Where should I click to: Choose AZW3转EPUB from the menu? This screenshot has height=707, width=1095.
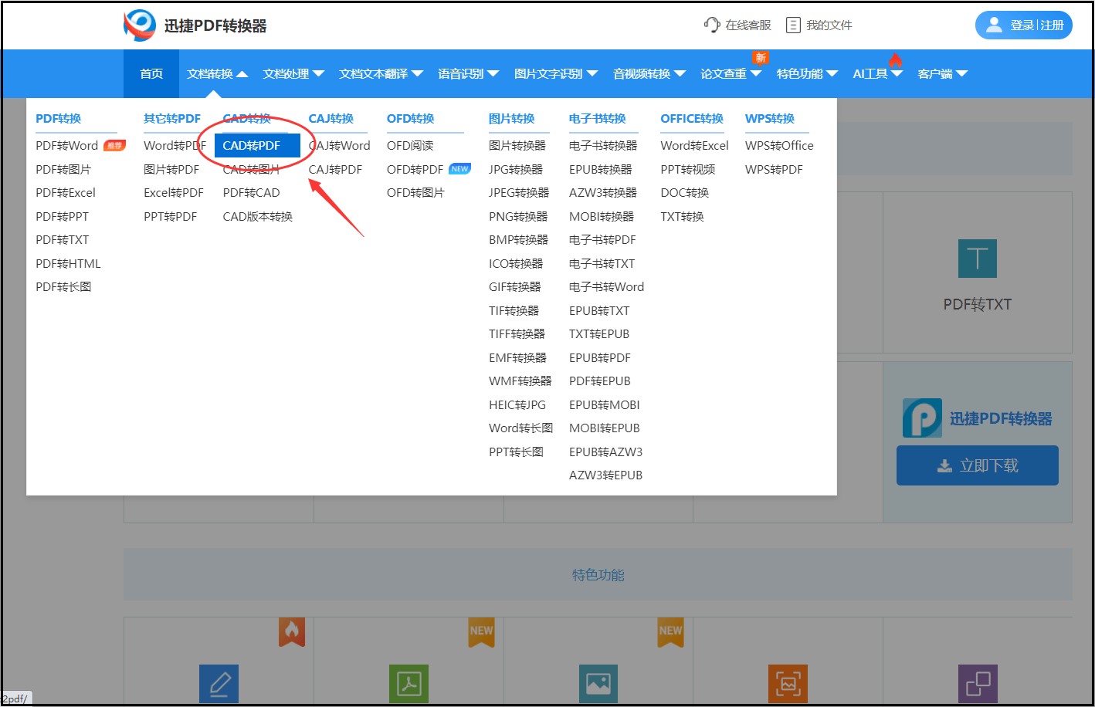pyautogui.click(x=606, y=475)
